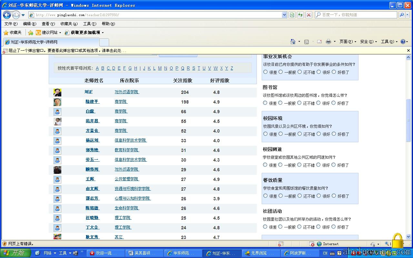Image resolution: width=413 pixels, height=258 pixels.
Task: Open Home button dropdown arrow
Action: coord(299,42)
